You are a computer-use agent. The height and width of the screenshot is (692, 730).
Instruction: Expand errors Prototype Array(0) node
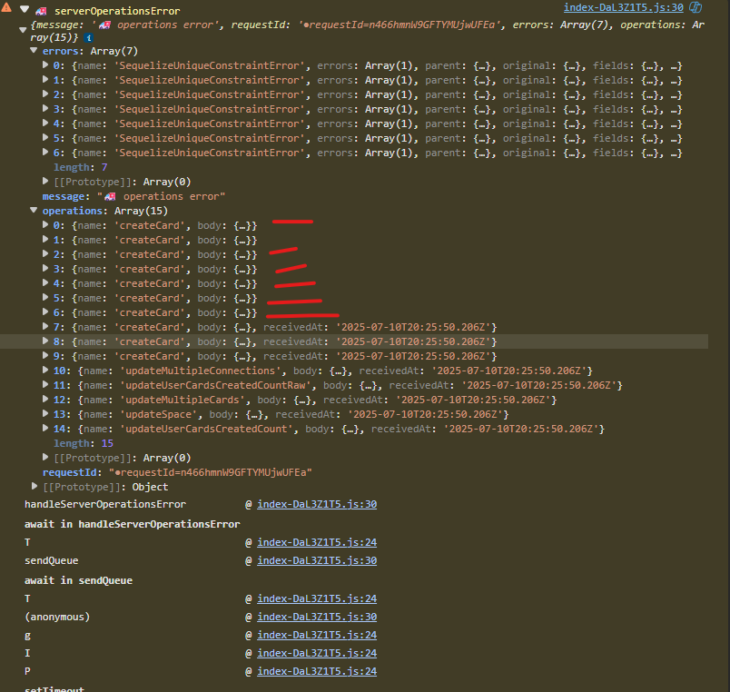46,183
